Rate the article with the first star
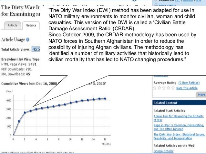Viewport: 206px width, 154px height. click(x=155, y=88)
